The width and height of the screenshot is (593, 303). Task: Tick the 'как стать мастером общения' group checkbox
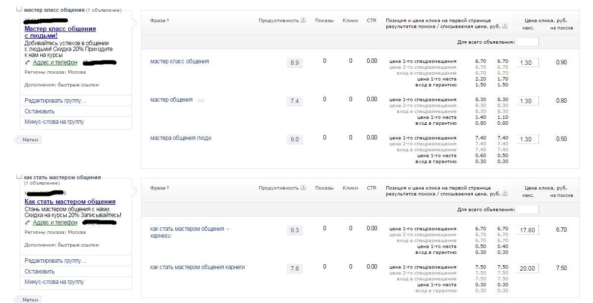[x=19, y=177]
